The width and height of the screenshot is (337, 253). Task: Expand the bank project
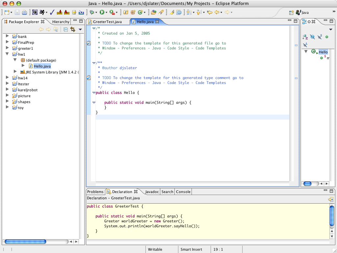pyautogui.click(x=7, y=36)
